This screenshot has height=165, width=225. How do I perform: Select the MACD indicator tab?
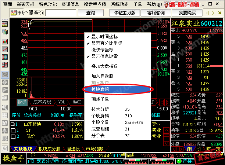tap(77, 102)
